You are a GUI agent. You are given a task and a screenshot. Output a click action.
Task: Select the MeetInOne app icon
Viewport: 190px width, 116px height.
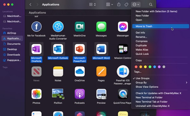tap(79, 27)
